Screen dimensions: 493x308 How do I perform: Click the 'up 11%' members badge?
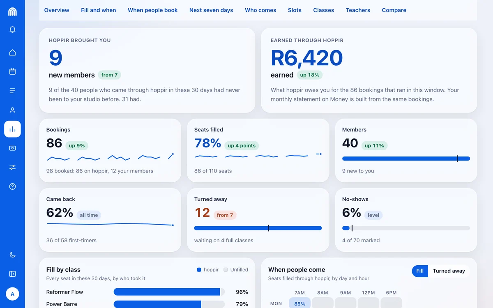tap(374, 145)
